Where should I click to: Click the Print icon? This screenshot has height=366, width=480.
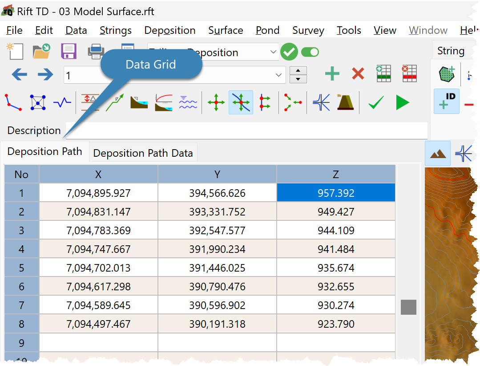pos(96,52)
